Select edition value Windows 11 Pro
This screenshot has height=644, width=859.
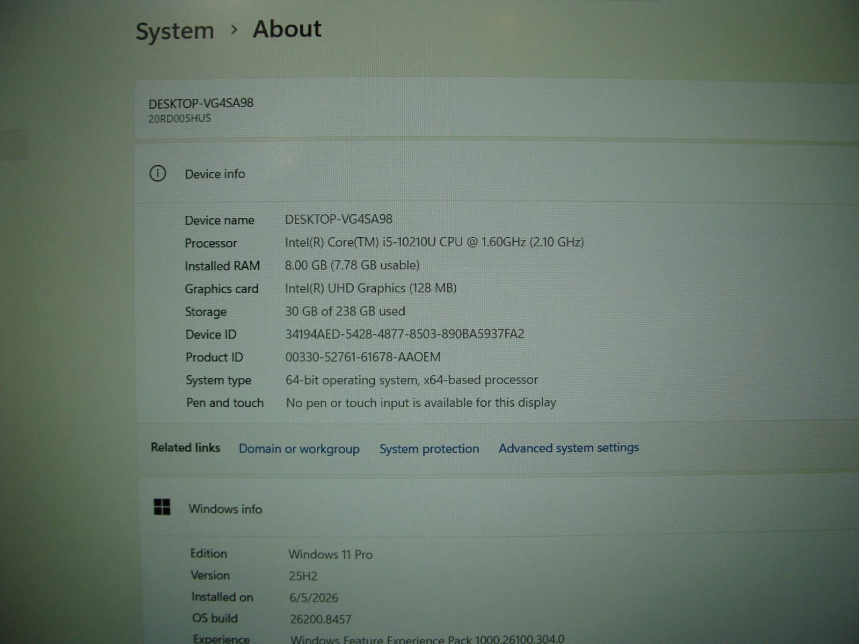[x=330, y=554]
